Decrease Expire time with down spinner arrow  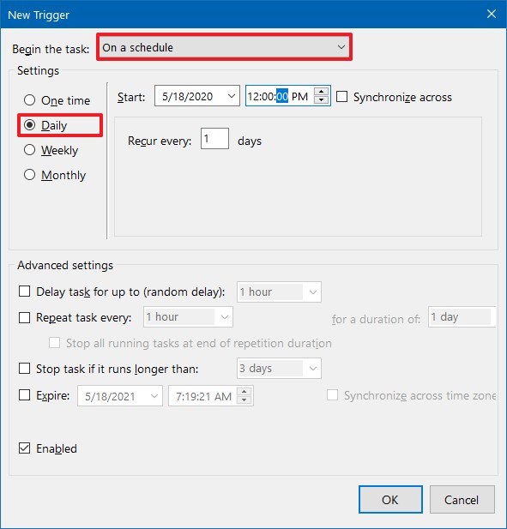coord(244,400)
